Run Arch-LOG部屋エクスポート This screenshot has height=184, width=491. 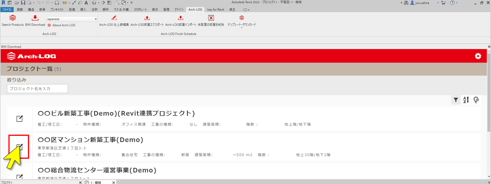coord(147,21)
